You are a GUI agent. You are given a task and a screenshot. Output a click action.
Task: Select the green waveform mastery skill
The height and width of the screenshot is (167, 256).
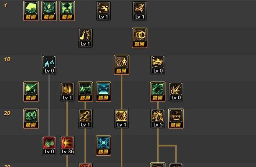pos(85,92)
